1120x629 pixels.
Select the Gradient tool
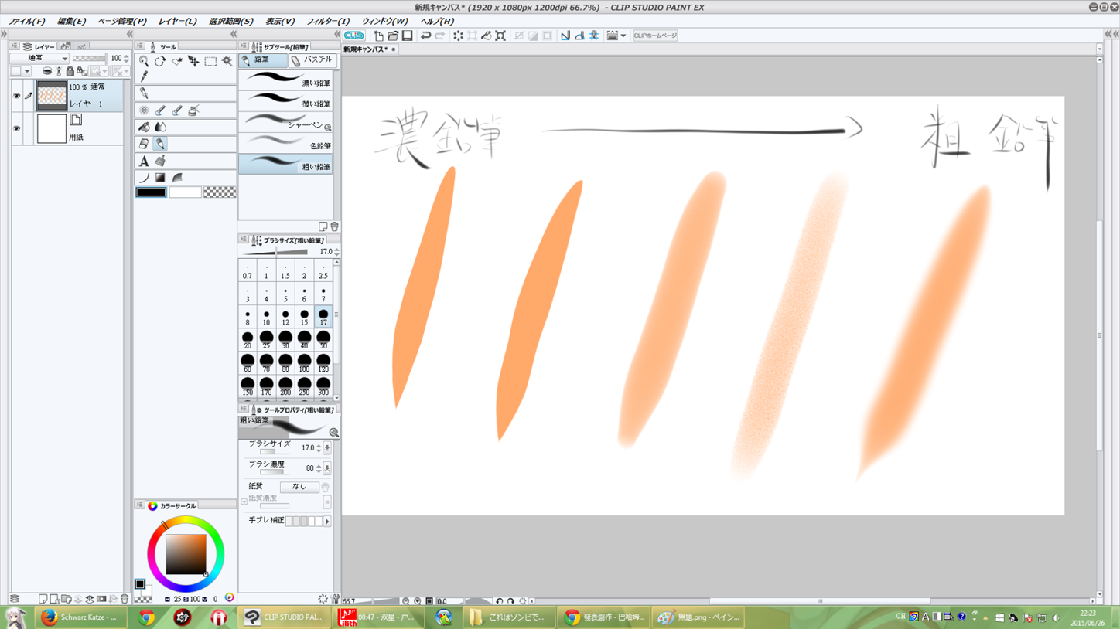[160, 178]
